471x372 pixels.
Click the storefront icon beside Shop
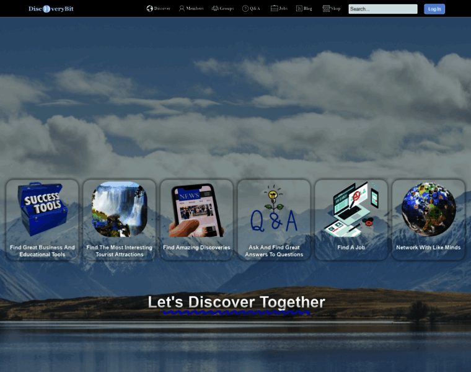pos(326,9)
